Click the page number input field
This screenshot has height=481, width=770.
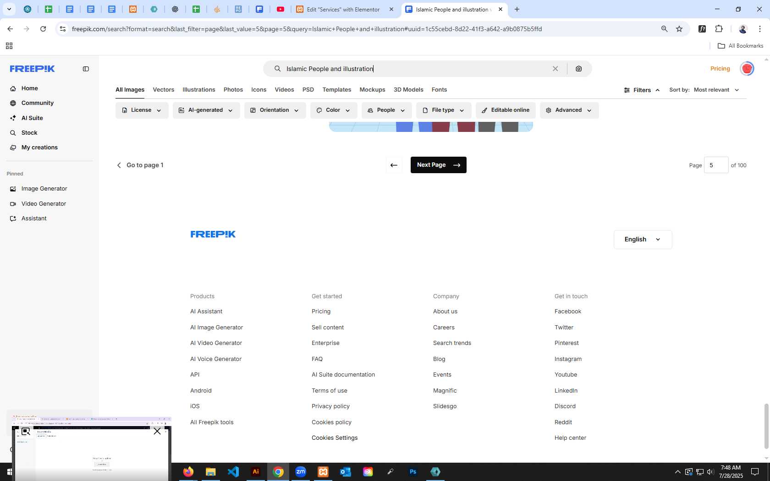tap(716, 165)
